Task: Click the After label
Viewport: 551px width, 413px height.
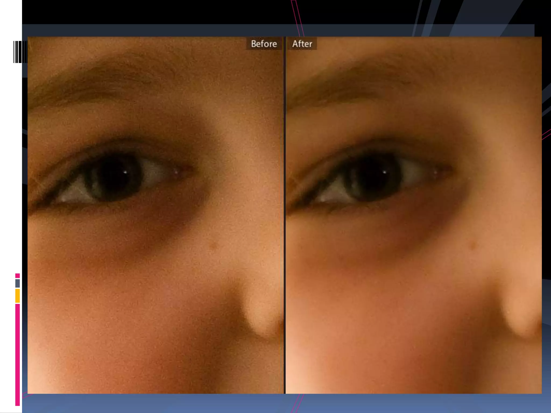Action: pos(302,44)
